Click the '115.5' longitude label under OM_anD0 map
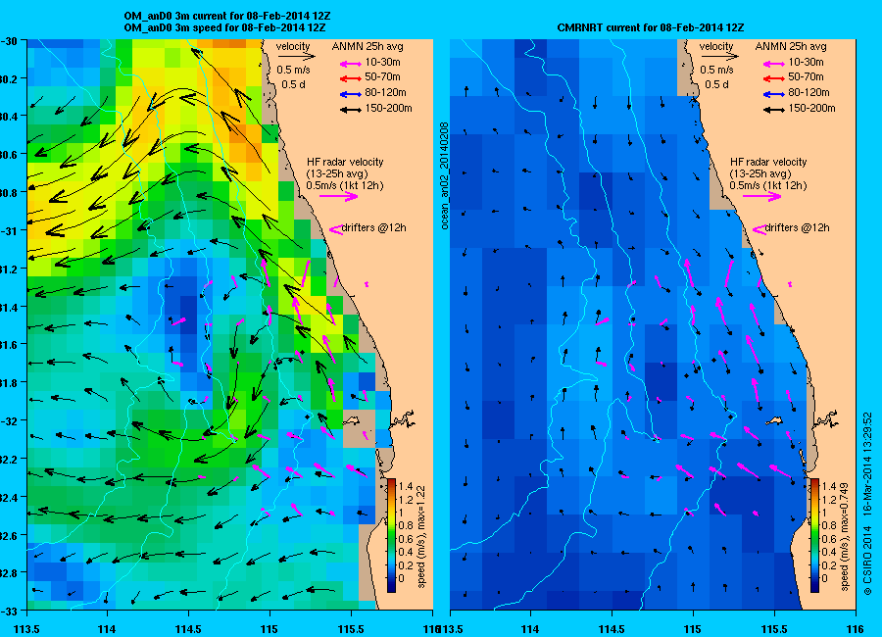 tap(351, 629)
